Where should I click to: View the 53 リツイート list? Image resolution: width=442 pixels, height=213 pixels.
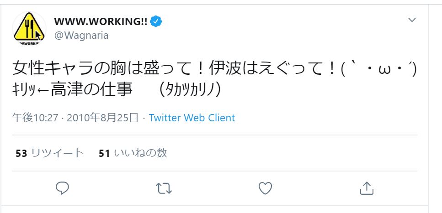[x=50, y=153]
